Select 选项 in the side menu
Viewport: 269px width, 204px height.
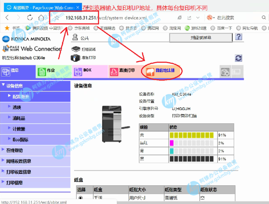click(35, 107)
